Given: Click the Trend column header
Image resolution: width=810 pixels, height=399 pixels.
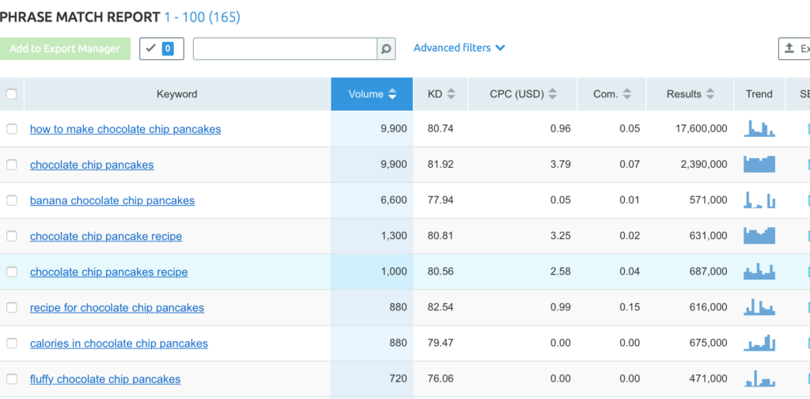Looking at the screenshot, I should pyautogui.click(x=759, y=94).
